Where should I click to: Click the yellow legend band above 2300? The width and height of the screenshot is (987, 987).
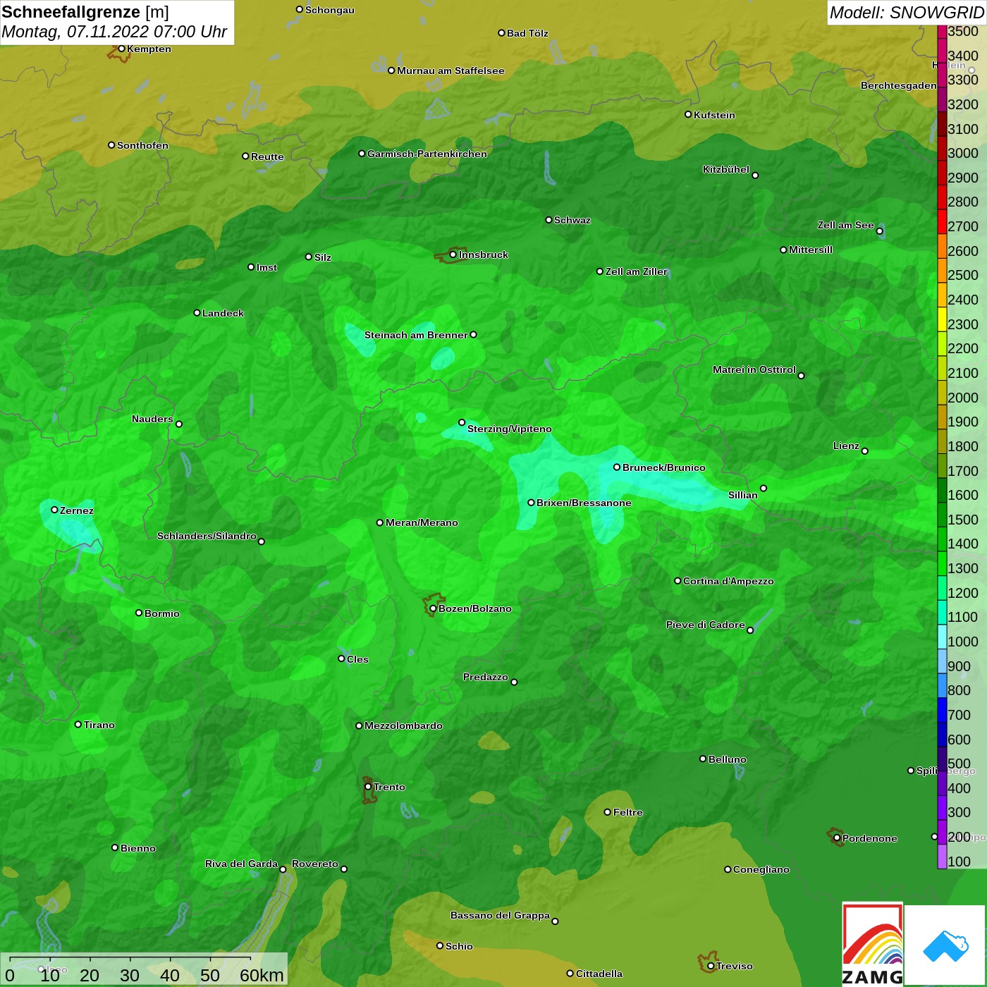tap(942, 319)
